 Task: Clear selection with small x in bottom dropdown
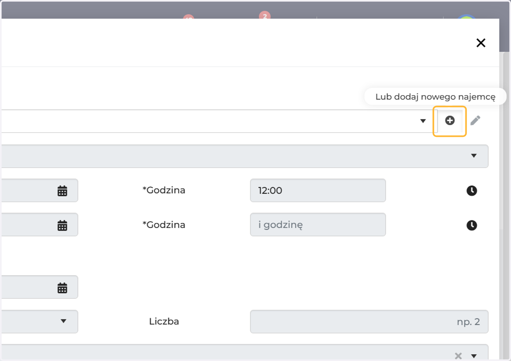click(458, 356)
